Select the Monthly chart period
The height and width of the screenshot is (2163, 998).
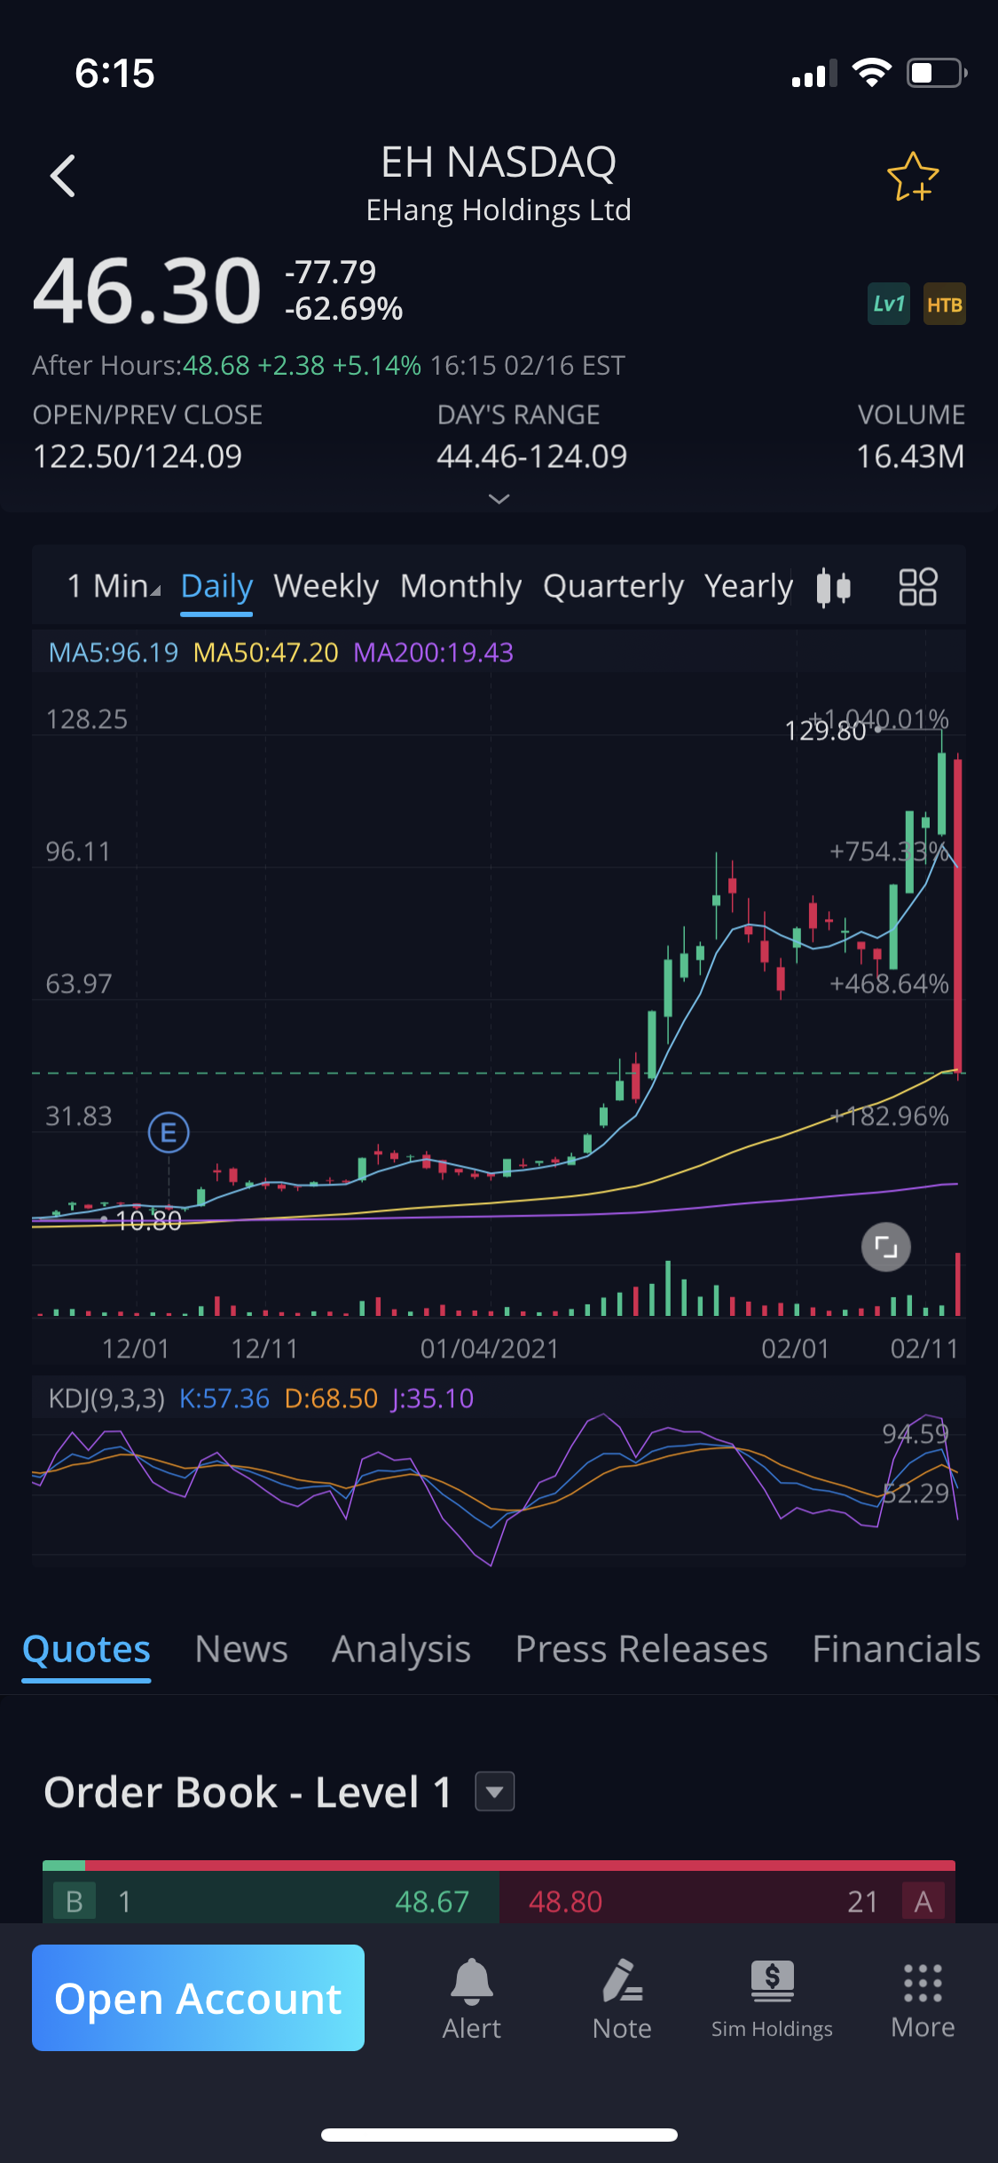point(460,587)
